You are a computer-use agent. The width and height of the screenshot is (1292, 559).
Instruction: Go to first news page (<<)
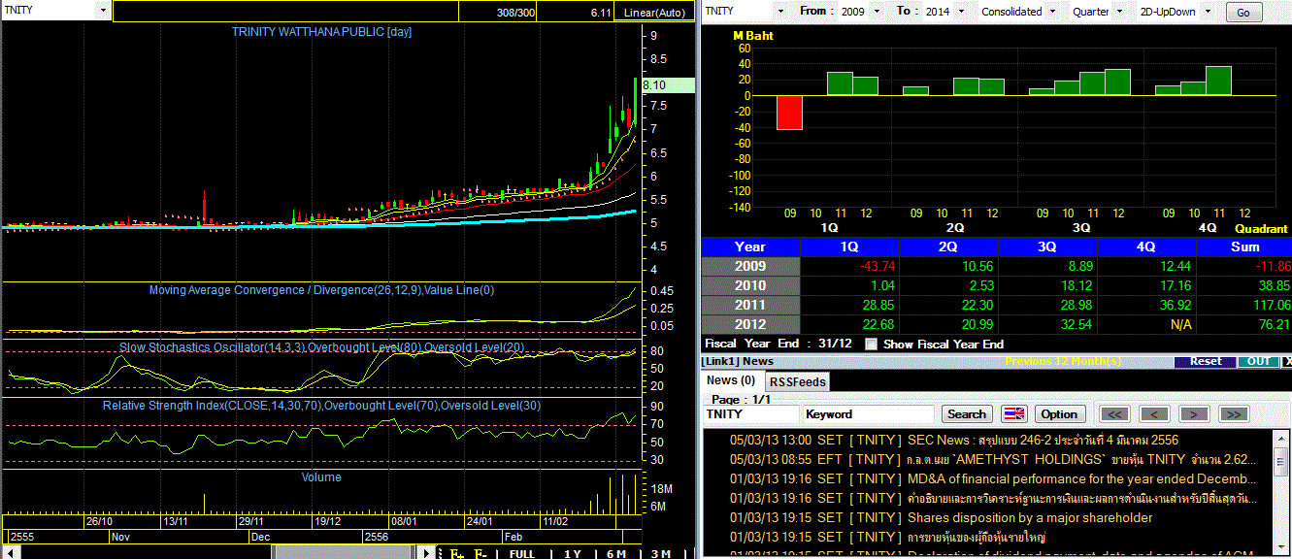click(x=1114, y=414)
